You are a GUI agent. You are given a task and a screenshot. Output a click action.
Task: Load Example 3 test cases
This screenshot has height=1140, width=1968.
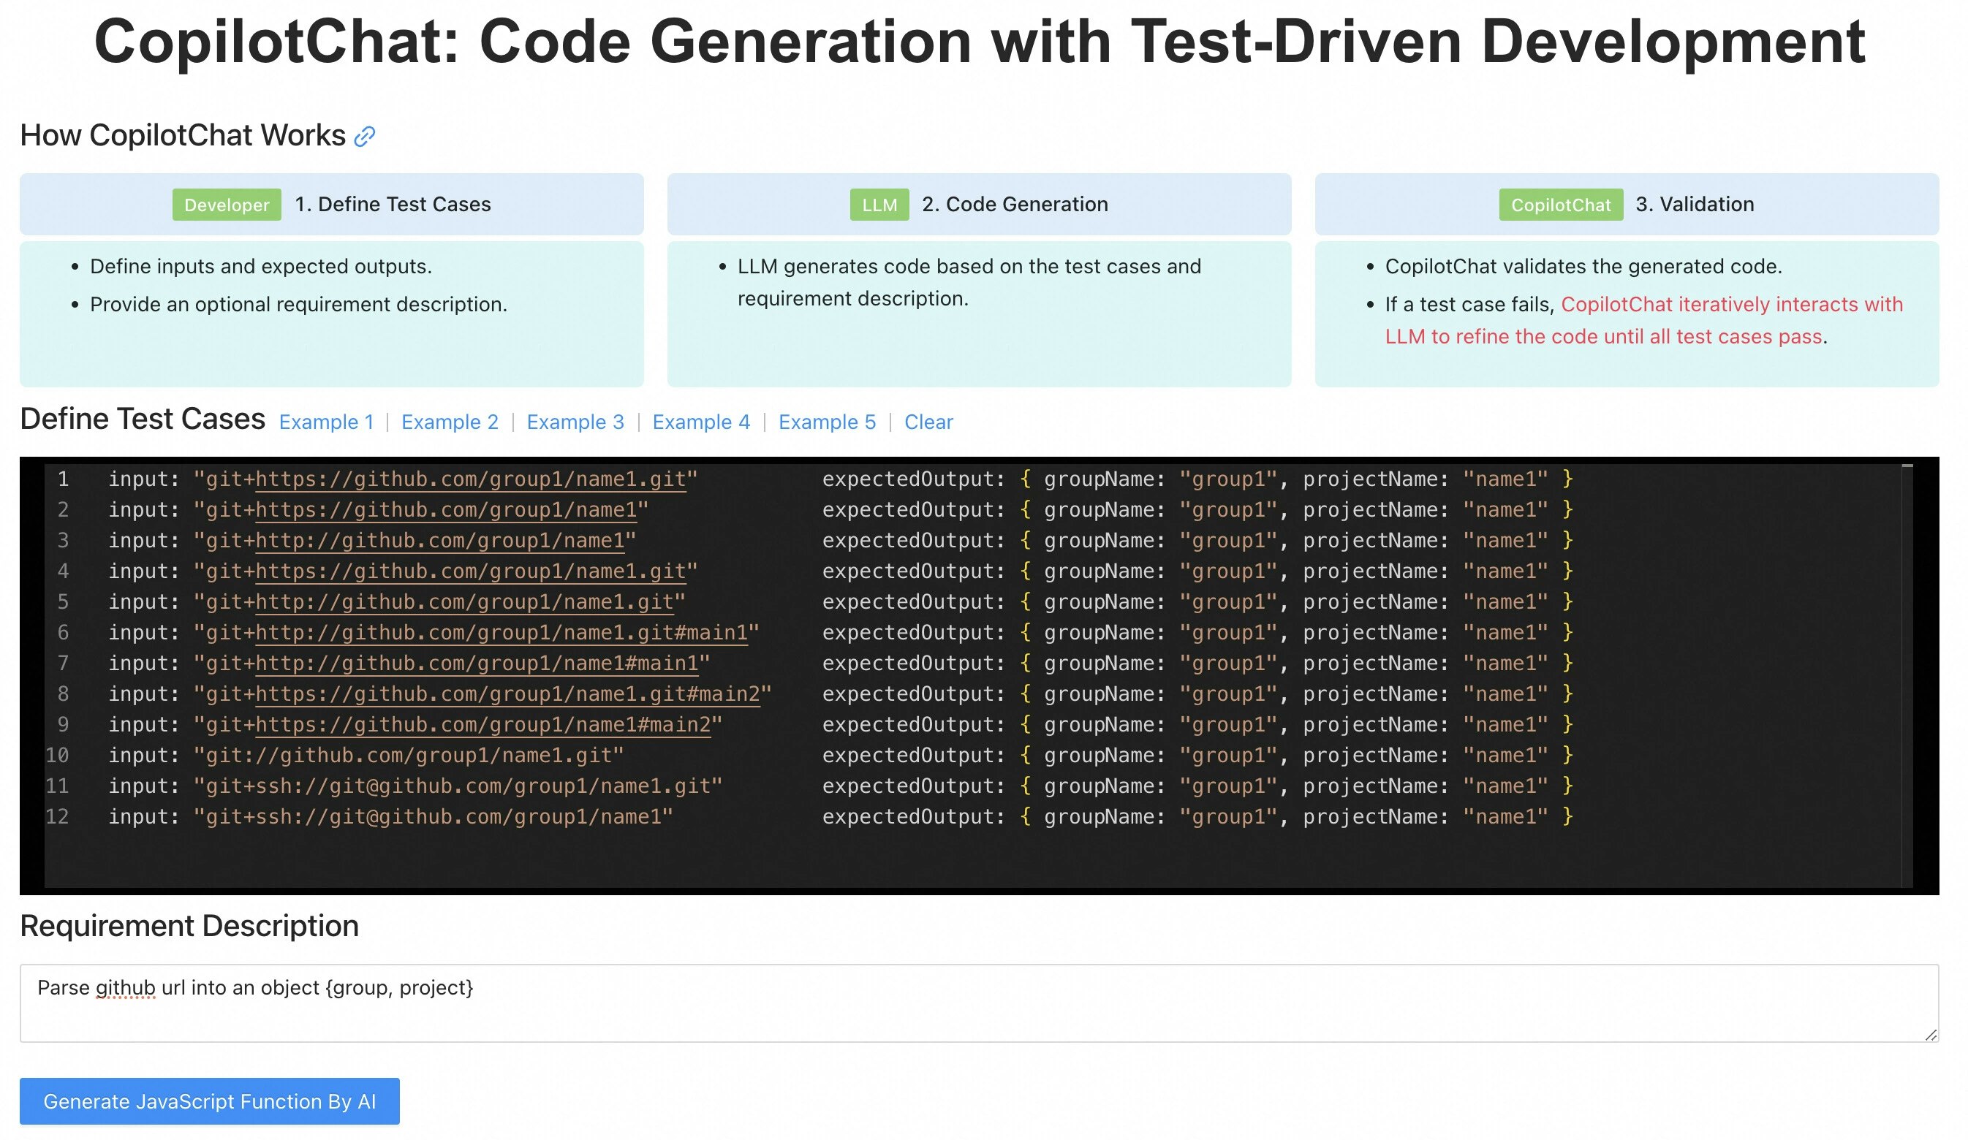coord(575,422)
